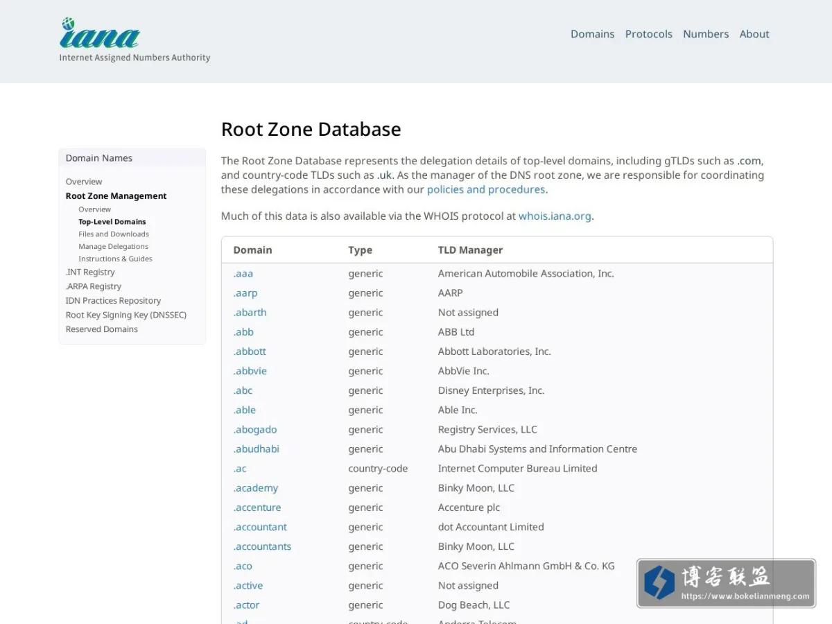This screenshot has height=624, width=832.
Task: Select Root Zone Management in sidebar
Action: 116,196
